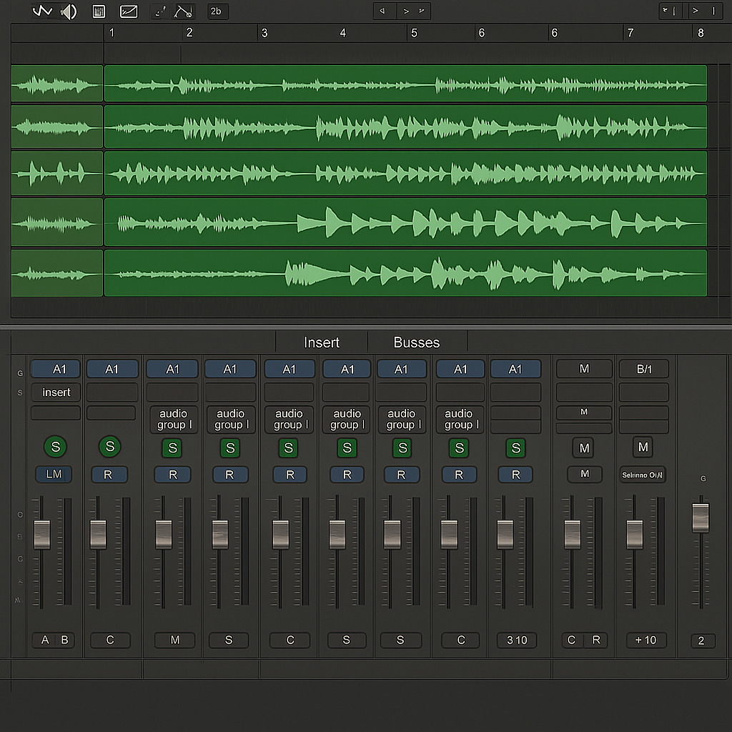Solo the second mixer channel
732x732 pixels.
click(x=110, y=447)
